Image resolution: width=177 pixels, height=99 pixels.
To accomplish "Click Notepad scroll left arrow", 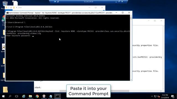I will [35, 91].
